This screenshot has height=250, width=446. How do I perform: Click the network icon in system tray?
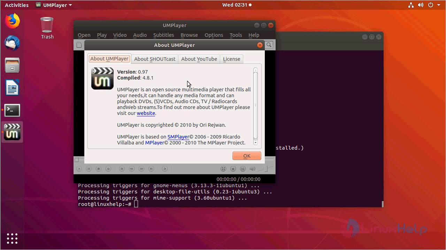[411, 5]
